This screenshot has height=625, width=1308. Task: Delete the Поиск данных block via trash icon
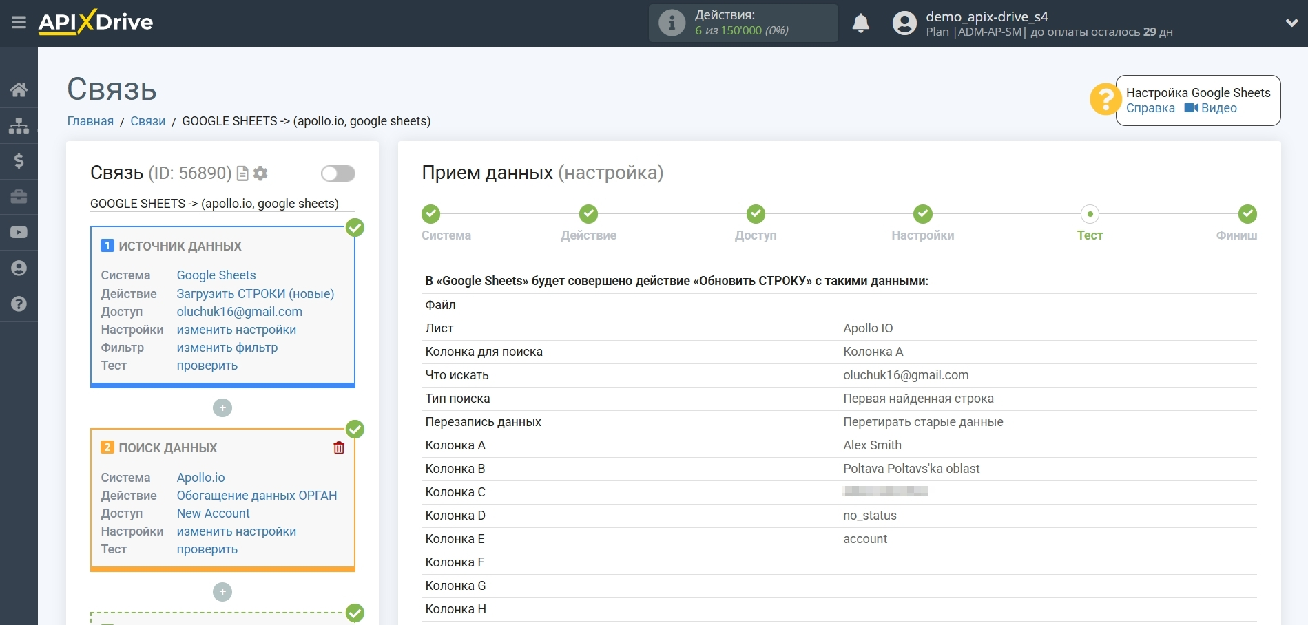coord(339,448)
